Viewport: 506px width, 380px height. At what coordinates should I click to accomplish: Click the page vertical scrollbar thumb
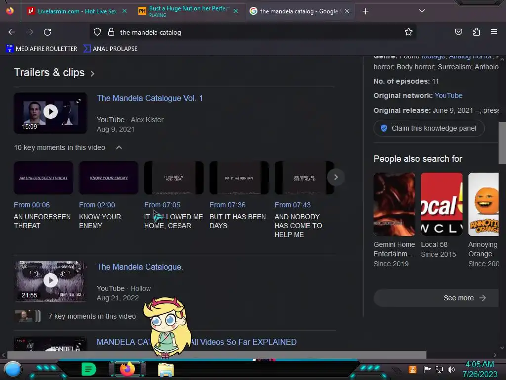[502, 144]
